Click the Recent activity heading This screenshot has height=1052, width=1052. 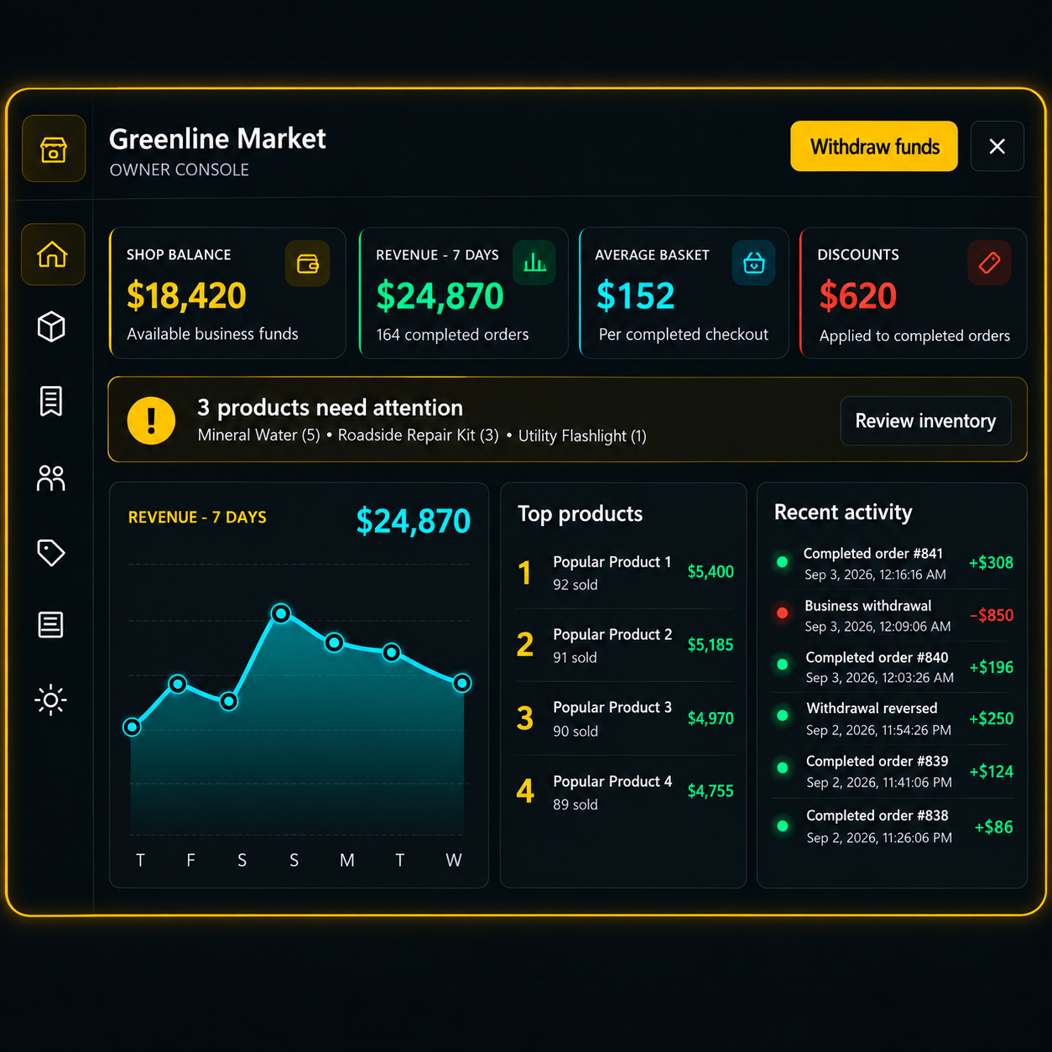click(843, 513)
